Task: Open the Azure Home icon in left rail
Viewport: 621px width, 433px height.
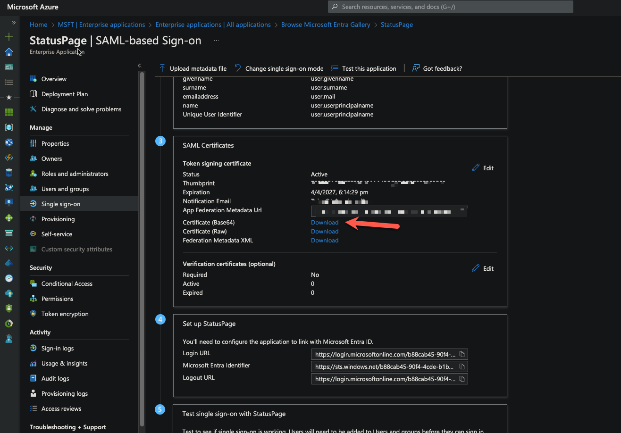Action: coord(9,52)
